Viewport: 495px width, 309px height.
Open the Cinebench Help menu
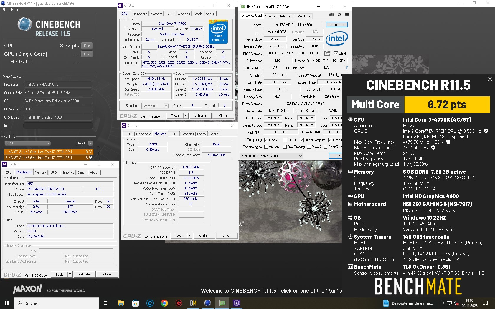[14, 10]
